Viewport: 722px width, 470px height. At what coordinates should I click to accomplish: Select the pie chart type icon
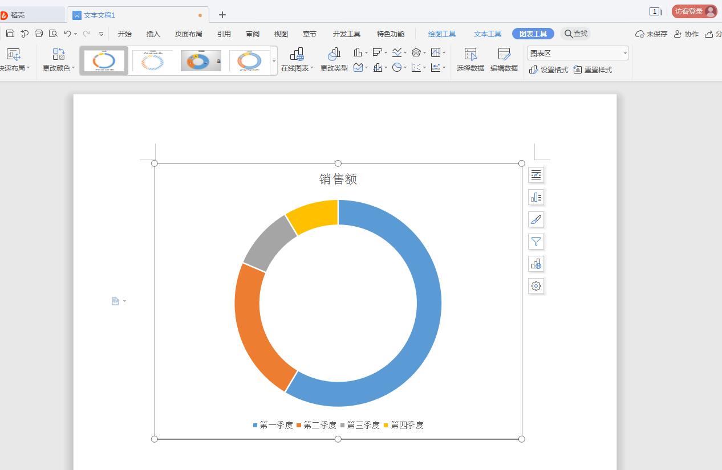tap(397, 67)
